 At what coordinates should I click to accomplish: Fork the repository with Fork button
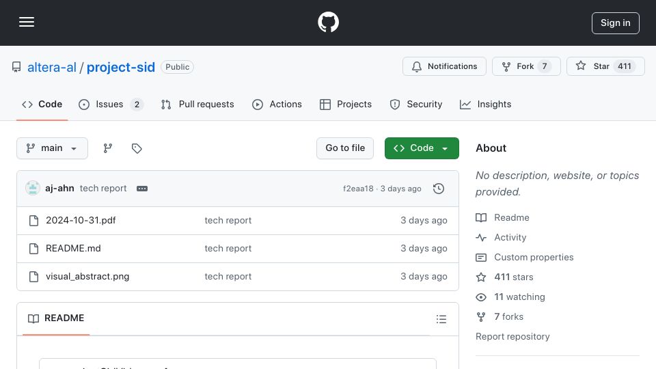coord(526,66)
